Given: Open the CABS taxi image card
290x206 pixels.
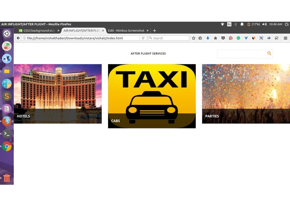Looking at the screenshot, I should pos(152,96).
